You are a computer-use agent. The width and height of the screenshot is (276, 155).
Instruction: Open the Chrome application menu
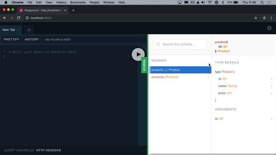tap(17, 3)
